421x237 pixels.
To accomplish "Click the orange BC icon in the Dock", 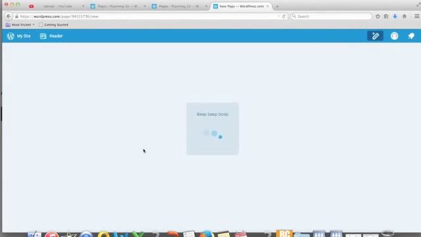I will [x=284, y=233].
